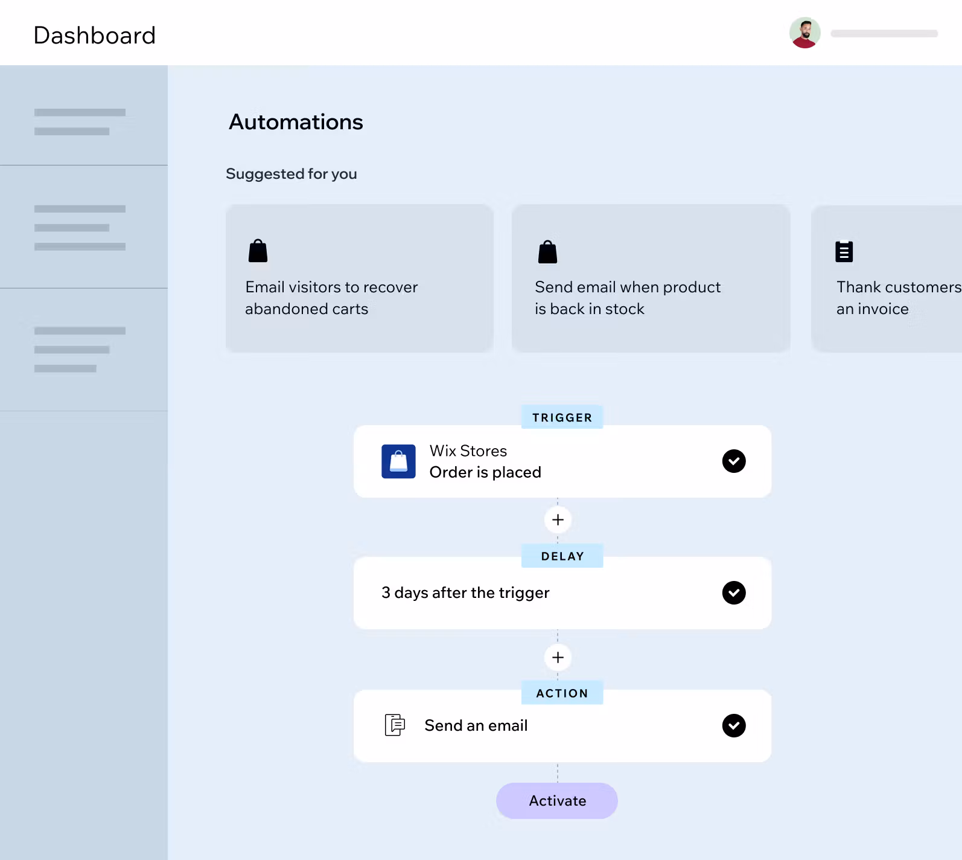This screenshot has width=962, height=860.
Task: Click the Wix Stores blue bag icon
Action: coord(398,461)
